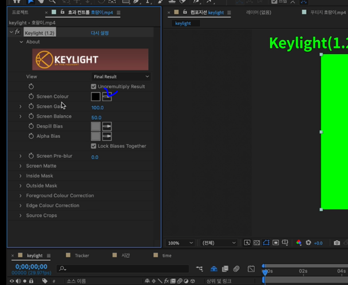The image size is (348, 285).
Task: Click the Screen Colour stopwatch
Action: (x=31, y=96)
